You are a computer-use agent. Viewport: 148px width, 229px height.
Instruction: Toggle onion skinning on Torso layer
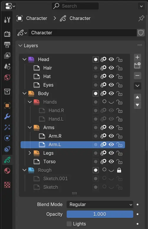point(103,161)
